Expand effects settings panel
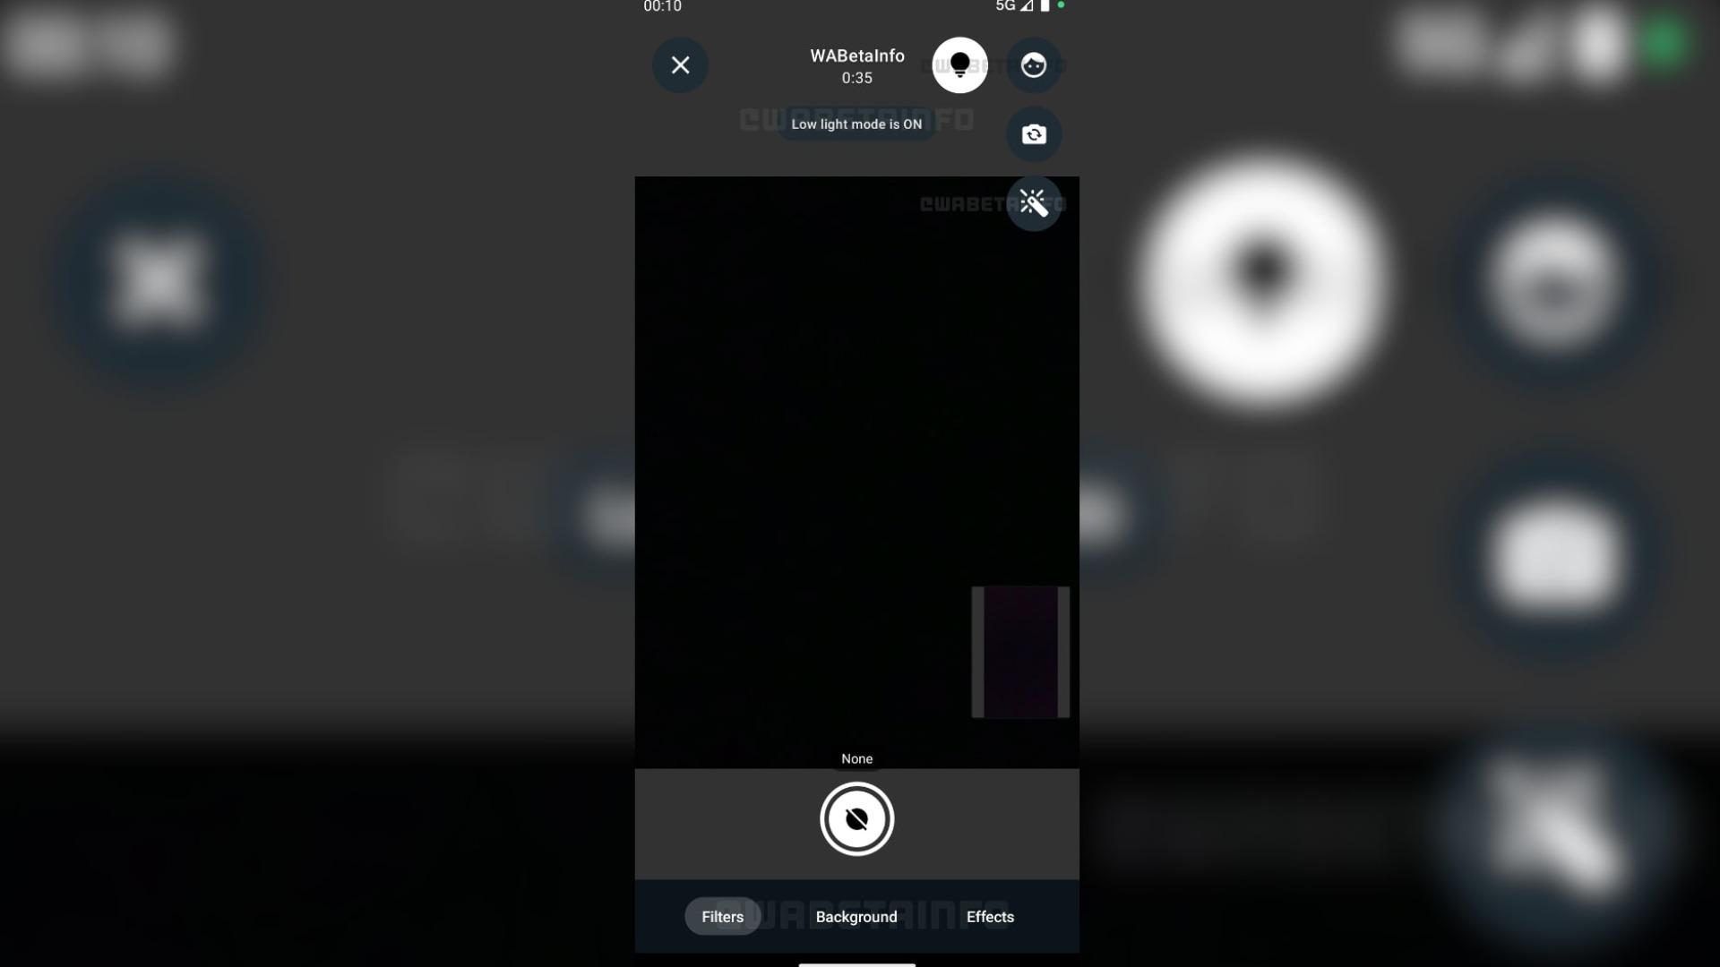 click(x=989, y=916)
